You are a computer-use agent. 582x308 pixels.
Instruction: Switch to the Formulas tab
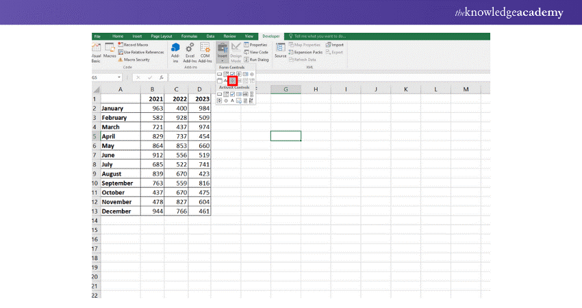(x=189, y=36)
